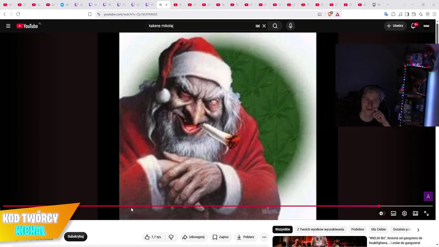Toggle subtitles in the video player
439x247 pixels.
click(393, 213)
